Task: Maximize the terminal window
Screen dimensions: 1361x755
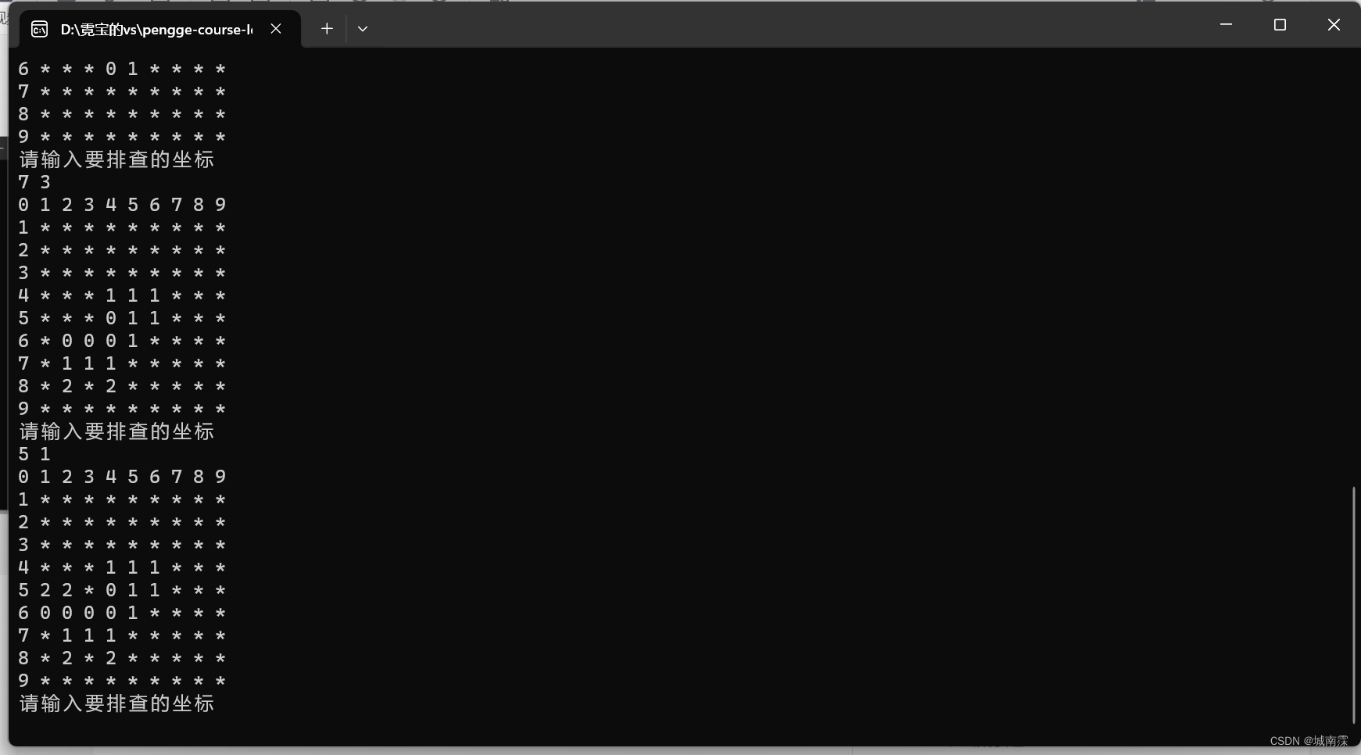Action: [x=1280, y=25]
